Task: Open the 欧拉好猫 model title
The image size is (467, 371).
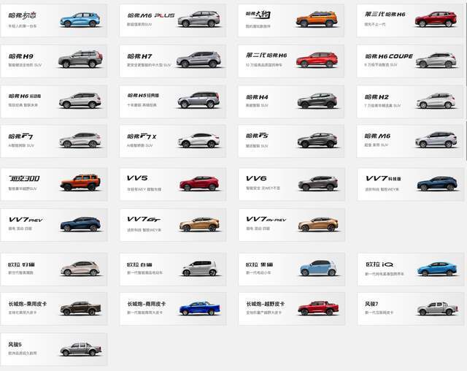Action: [x=21, y=264]
